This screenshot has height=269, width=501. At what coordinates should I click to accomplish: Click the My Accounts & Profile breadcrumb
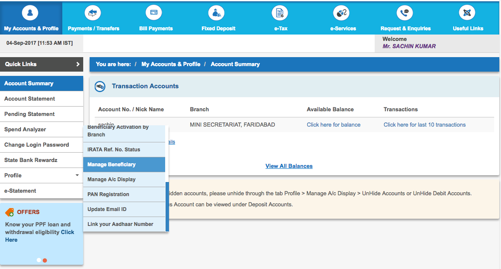coord(171,64)
